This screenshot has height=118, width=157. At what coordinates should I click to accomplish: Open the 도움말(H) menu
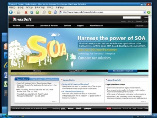(60, 8)
